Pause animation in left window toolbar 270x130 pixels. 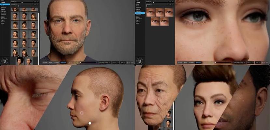(x=70, y=62)
